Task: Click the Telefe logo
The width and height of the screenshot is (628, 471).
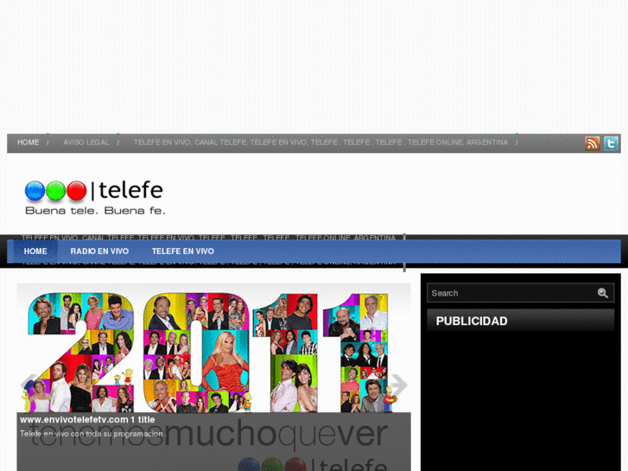Action: point(94,197)
